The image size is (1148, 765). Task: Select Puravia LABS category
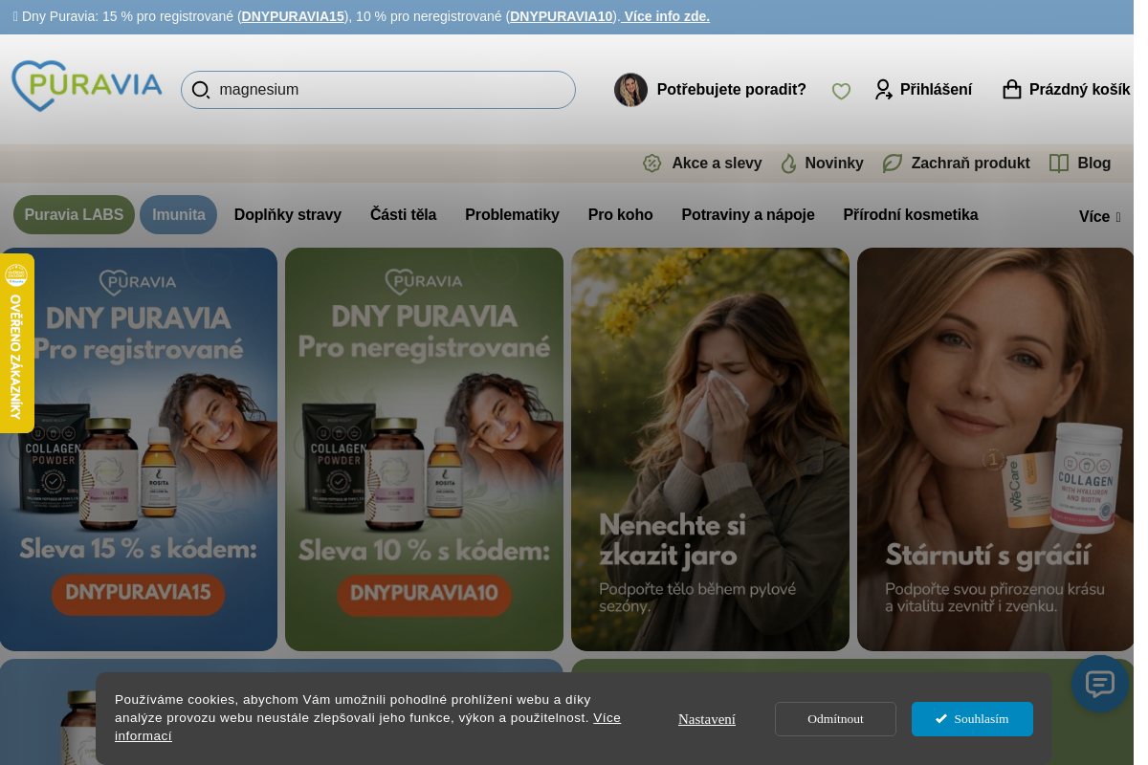pyautogui.click(x=74, y=215)
